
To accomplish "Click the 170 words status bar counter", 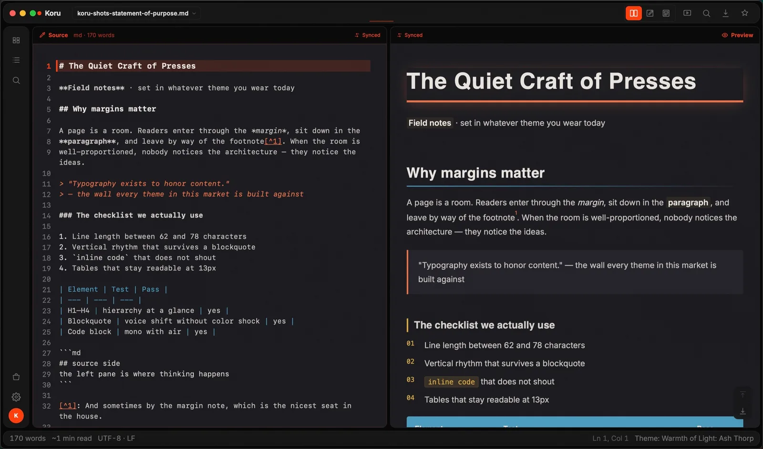I will click(x=28, y=438).
